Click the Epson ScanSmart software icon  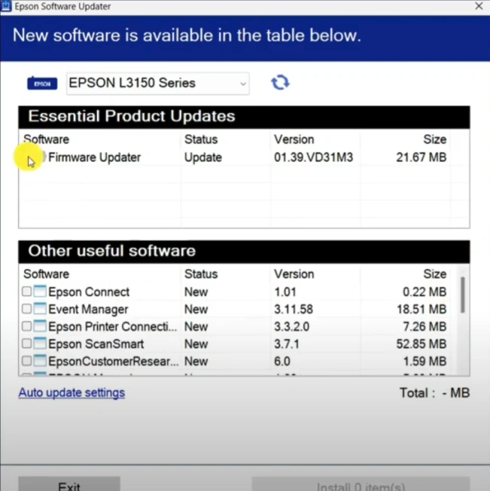[39, 344]
